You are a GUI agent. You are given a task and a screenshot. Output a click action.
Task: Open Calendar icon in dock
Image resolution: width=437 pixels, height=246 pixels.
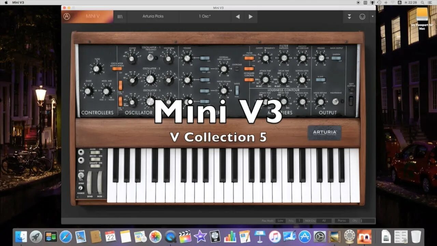pyautogui.click(x=111, y=236)
